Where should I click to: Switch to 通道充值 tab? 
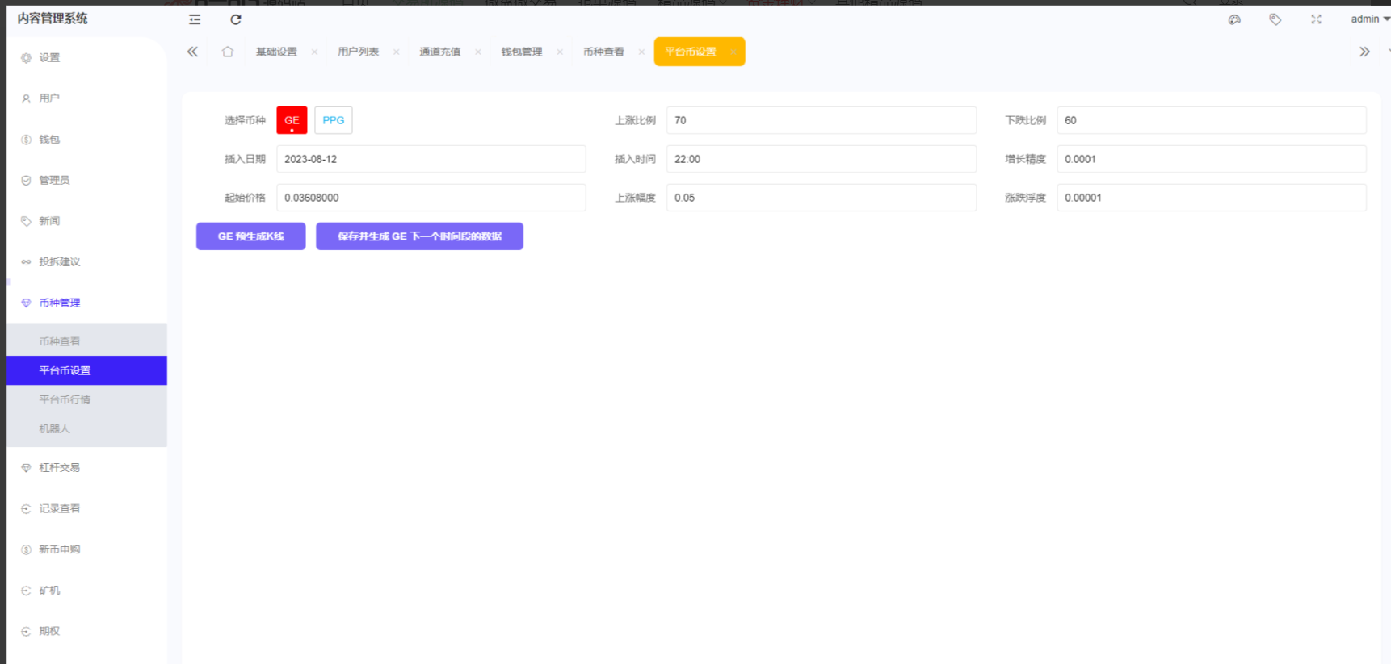point(439,52)
